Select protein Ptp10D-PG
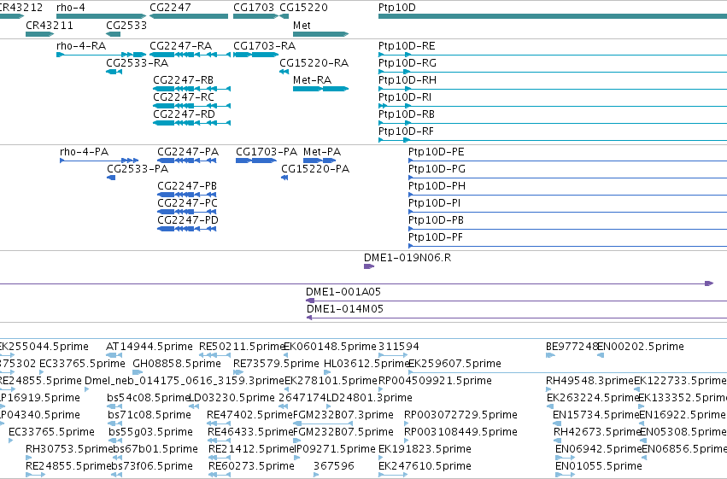Viewport: 727px width, 479px height. click(x=567, y=178)
